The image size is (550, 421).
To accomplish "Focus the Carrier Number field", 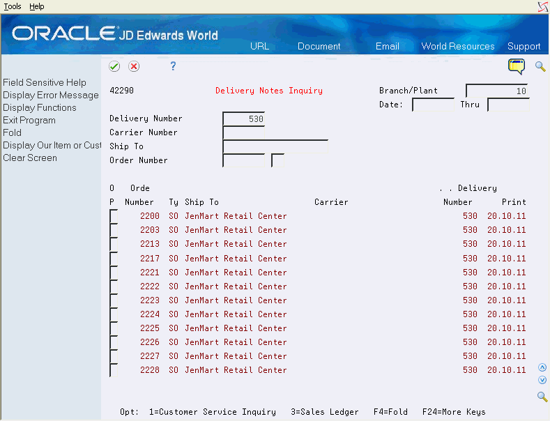I will [244, 132].
